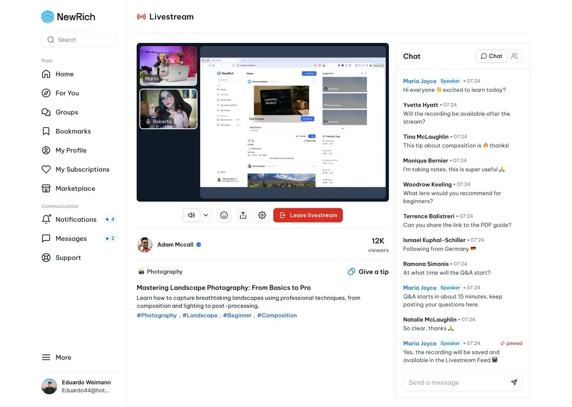Click Leave livestream button
The width and height of the screenshot is (572, 407).
308,215
